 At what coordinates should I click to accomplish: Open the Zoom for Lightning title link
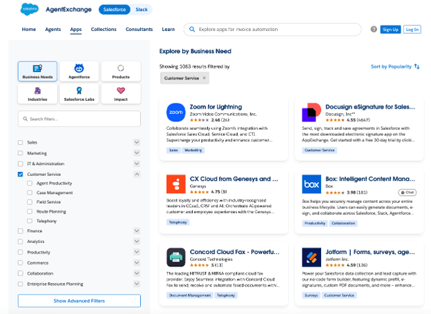215,107
